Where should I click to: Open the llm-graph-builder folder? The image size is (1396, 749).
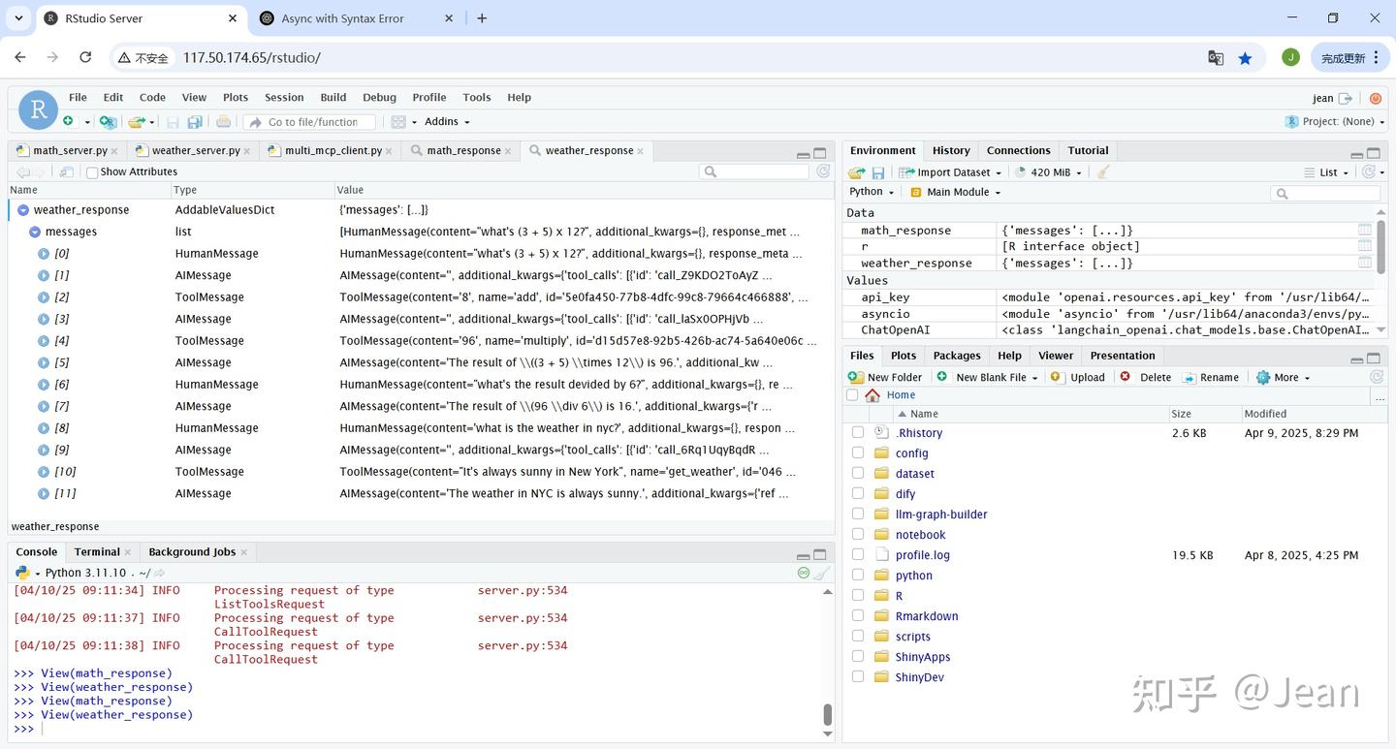point(940,515)
